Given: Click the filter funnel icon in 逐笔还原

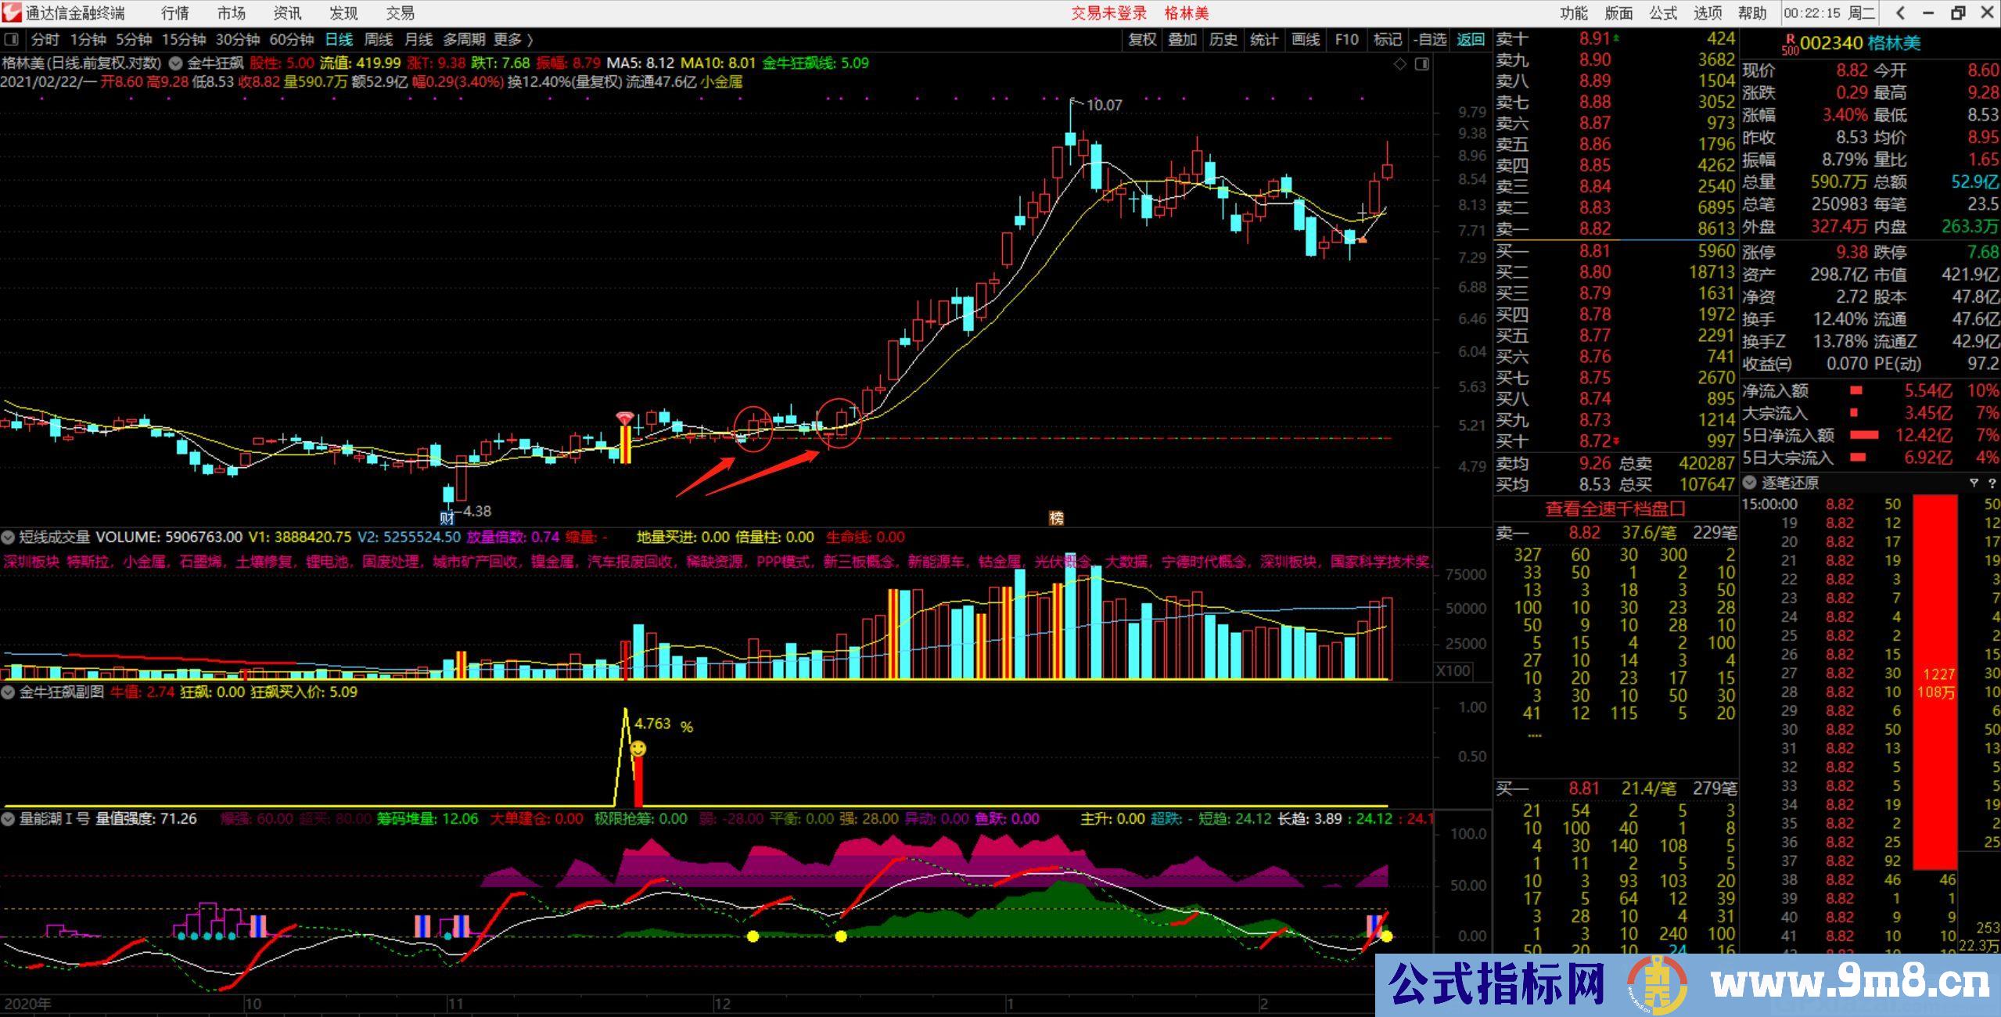Looking at the screenshot, I should [x=1974, y=483].
